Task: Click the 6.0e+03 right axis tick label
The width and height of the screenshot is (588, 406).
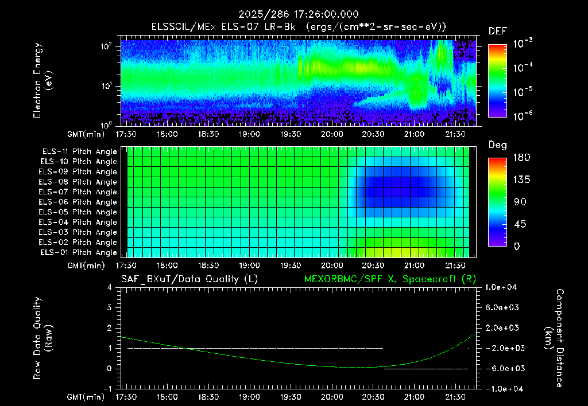Action: point(502,307)
